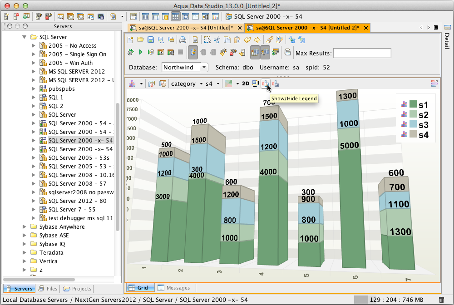The height and width of the screenshot is (305, 454).
Task: Switch to the Files panel tab
Action: [48, 289]
